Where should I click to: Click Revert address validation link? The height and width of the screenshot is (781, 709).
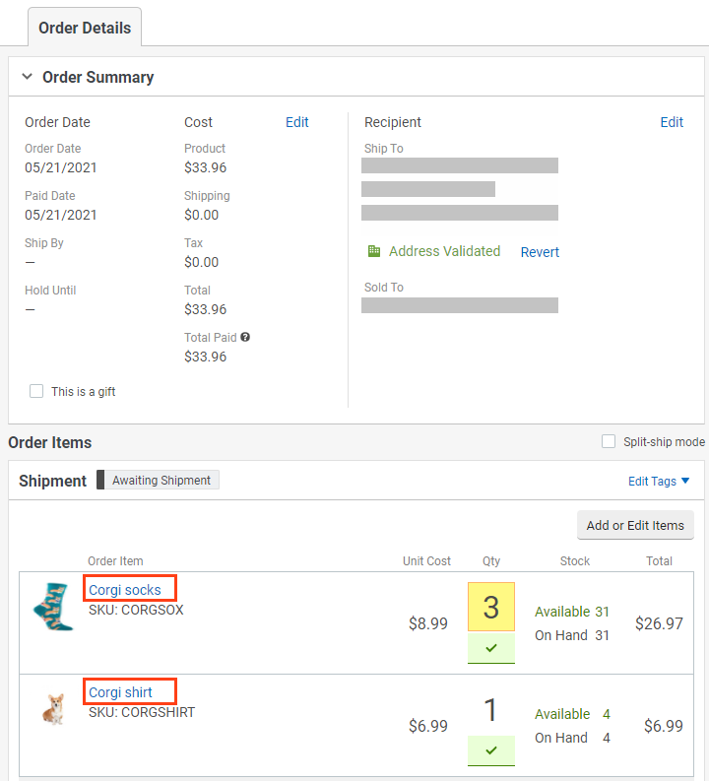pos(540,252)
